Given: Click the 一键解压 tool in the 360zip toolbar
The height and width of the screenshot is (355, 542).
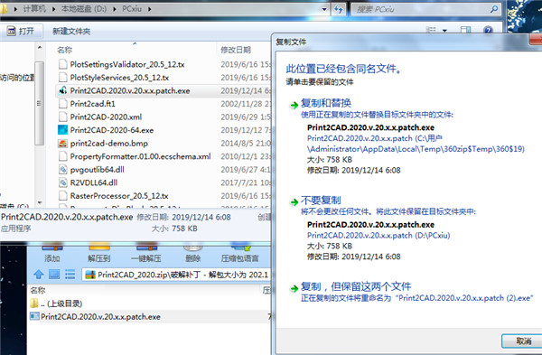Looking at the screenshot, I should pos(146,253).
